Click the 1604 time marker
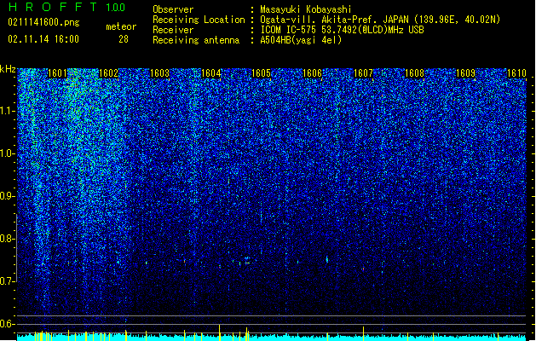Viewport: 536px width, 341px height. coord(211,73)
